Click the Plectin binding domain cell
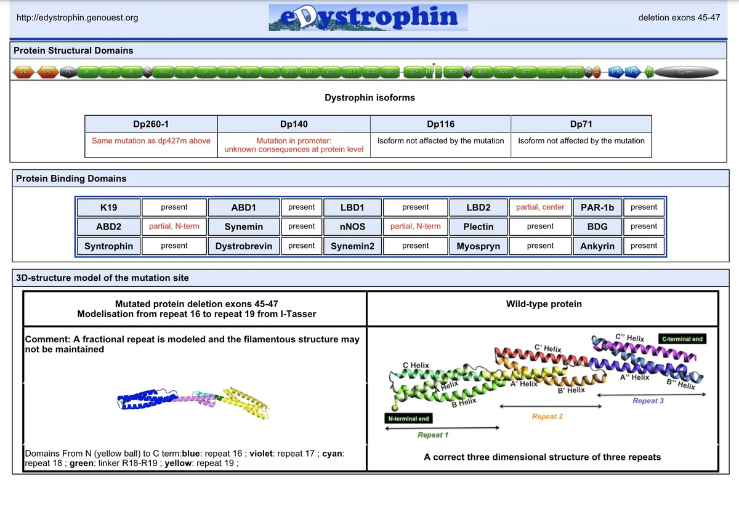 click(479, 227)
